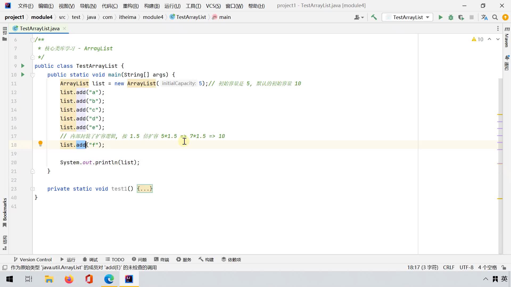Expand the {...} folded code block
Screen dimensions: 511x287
click(x=145, y=189)
